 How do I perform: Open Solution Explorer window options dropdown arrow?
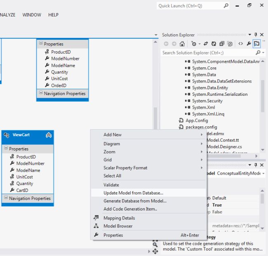[250, 35]
